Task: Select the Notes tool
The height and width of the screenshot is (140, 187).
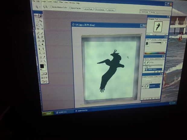Action: click(x=40, y=57)
